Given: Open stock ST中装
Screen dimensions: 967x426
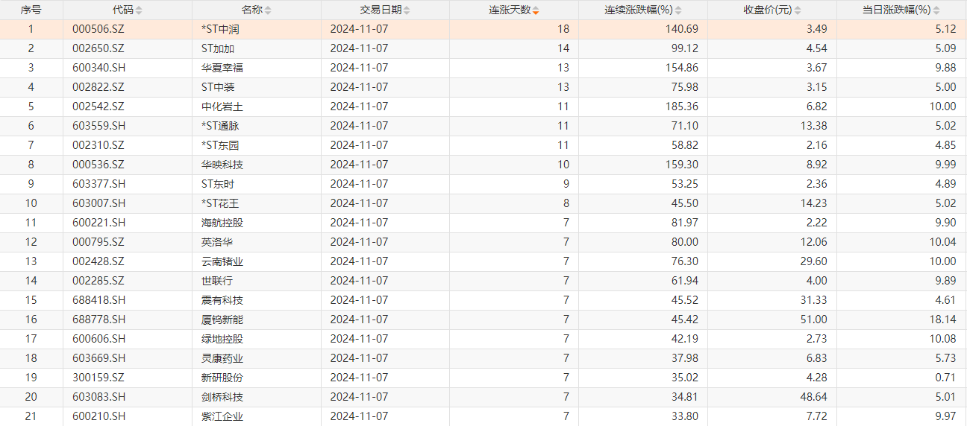Looking at the screenshot, I should point(218,87).
